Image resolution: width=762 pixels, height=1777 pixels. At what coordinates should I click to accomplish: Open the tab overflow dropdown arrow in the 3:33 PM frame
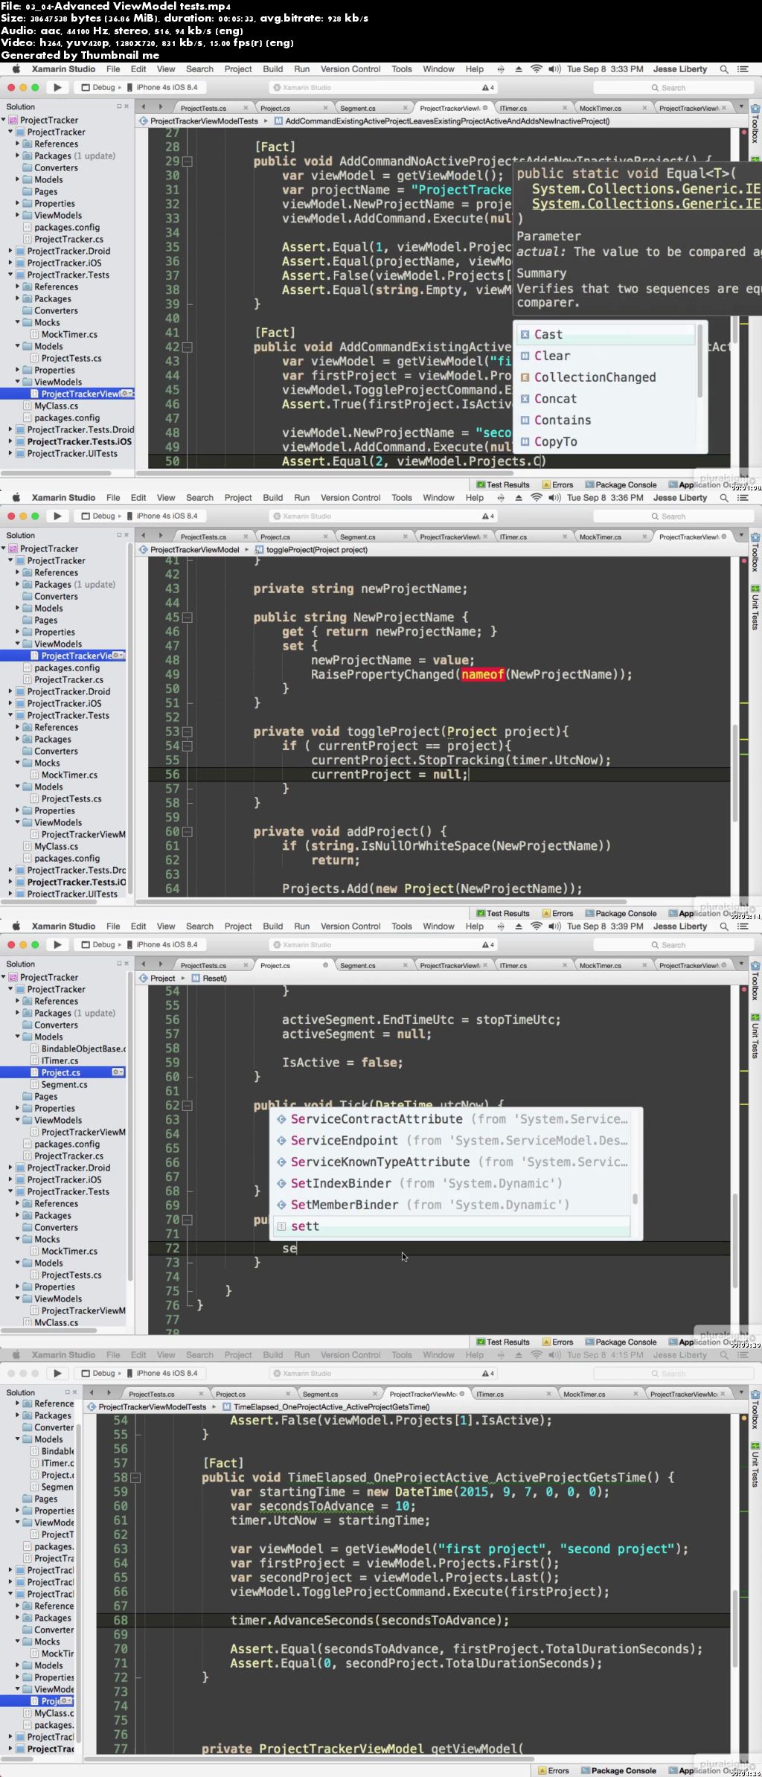[741, 107]
